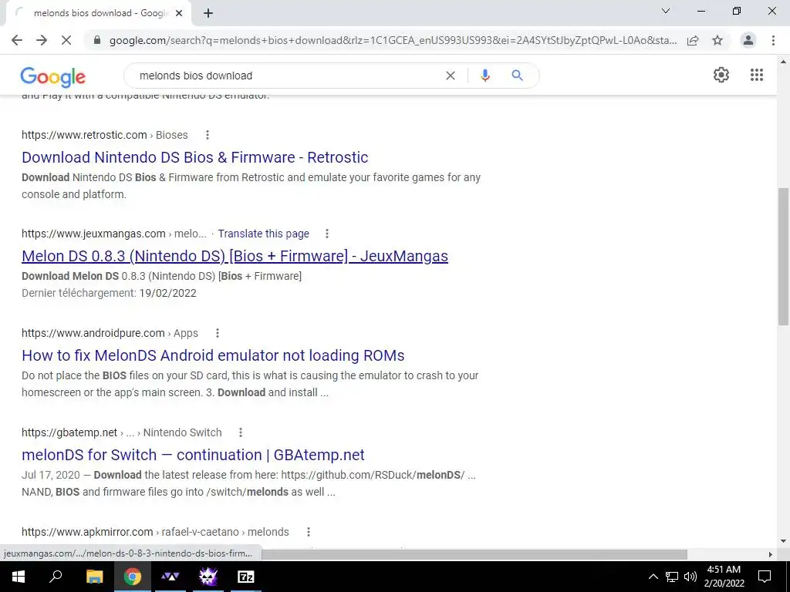Open Download Nintendo DS Bios & Firmware link

(195, 157)
